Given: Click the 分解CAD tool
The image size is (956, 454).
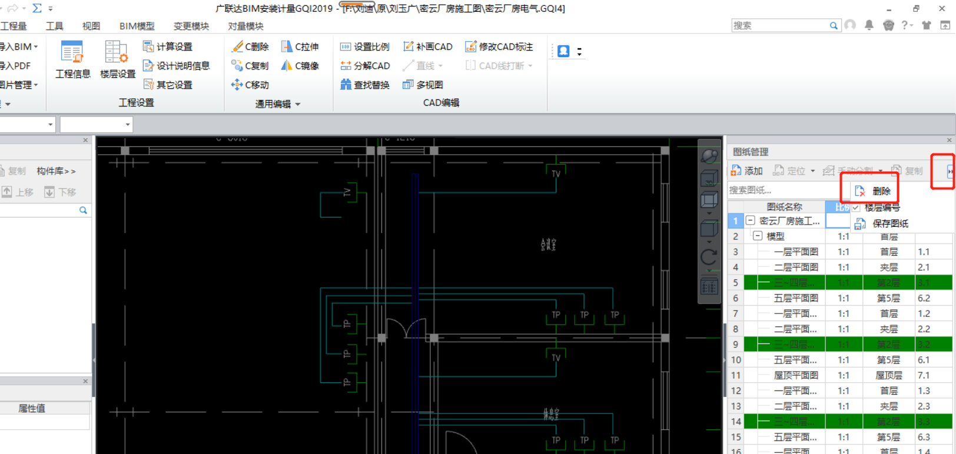Looking at the screenshot, I should 365,66.
